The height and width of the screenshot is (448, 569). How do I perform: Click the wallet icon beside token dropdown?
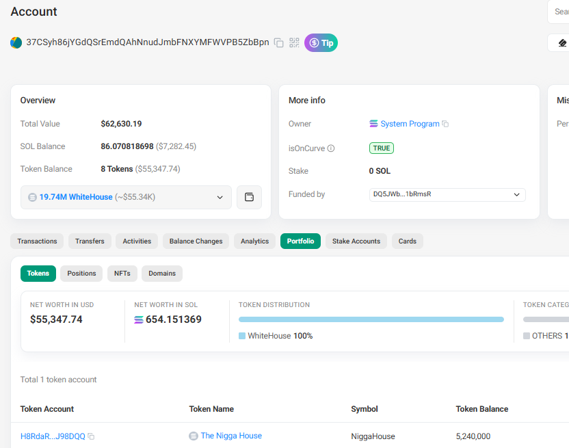pos(250,197)
